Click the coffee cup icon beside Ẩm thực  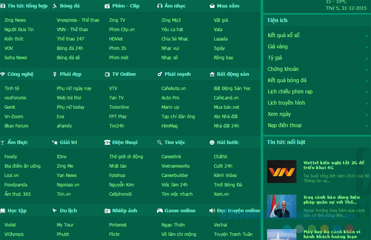tap(3, 142)
